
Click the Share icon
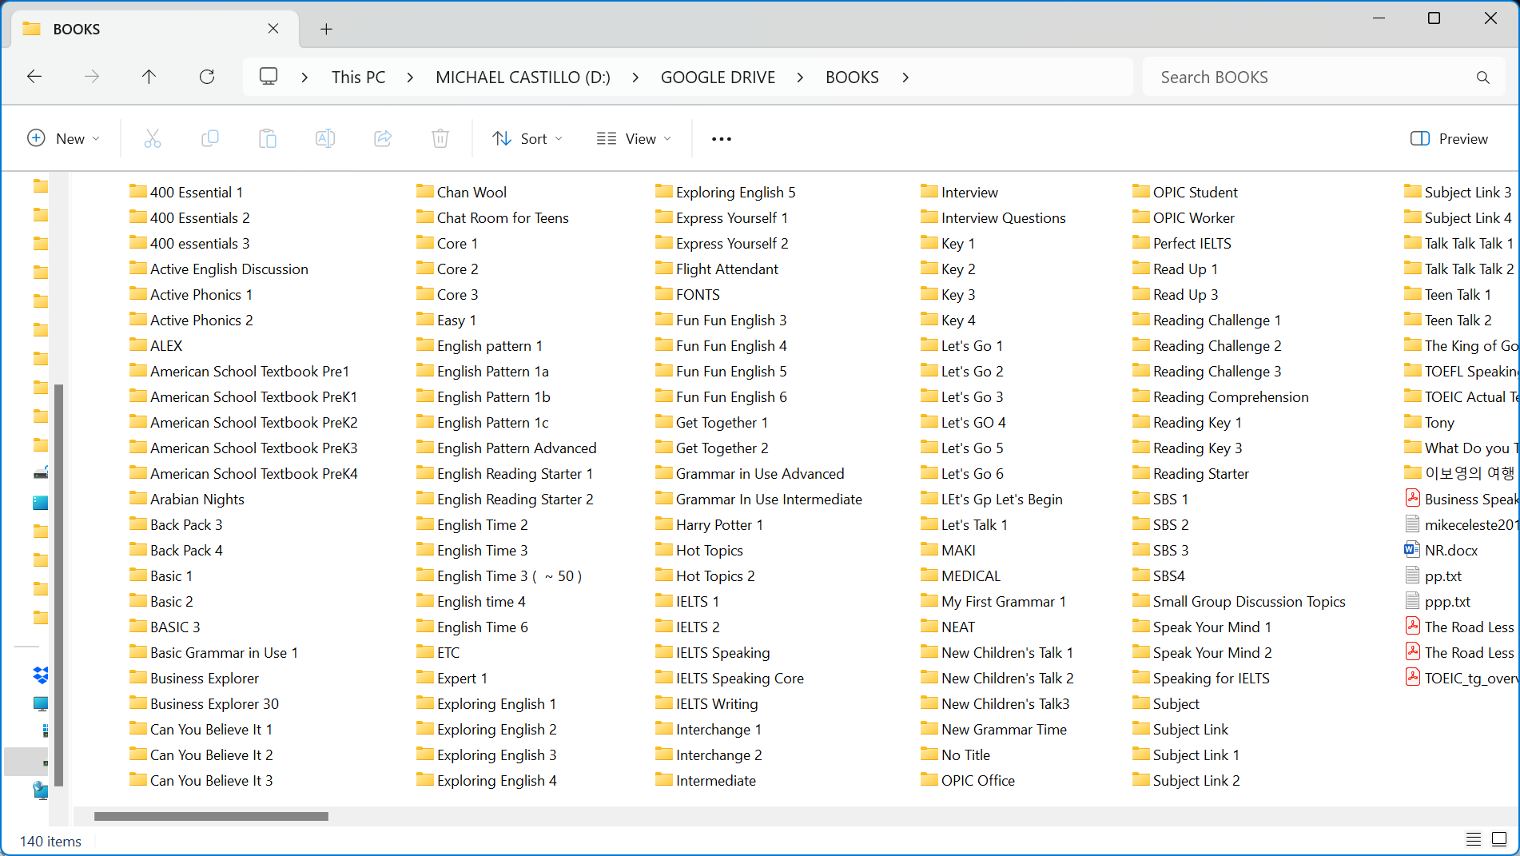[383, 139]
